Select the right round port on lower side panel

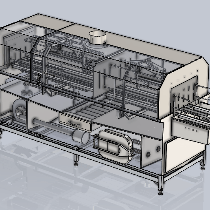tap(158, 149)
